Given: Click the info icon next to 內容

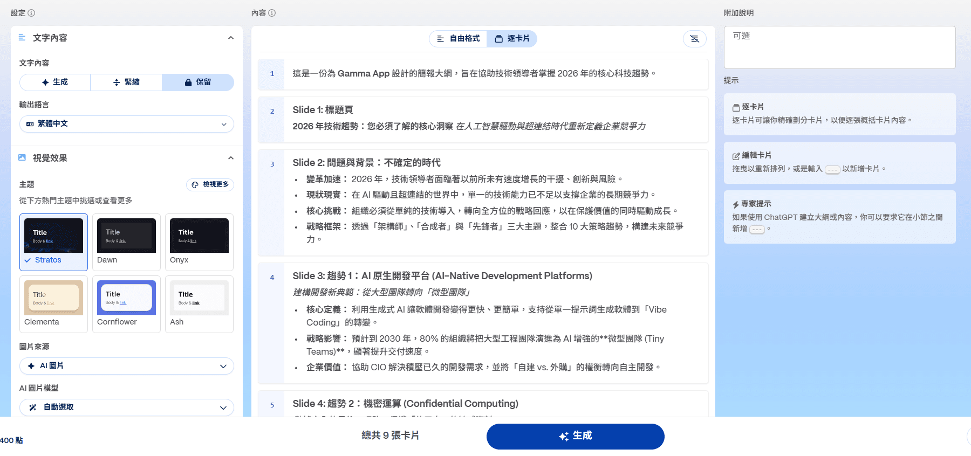Looking at the screenshot, I should [x=272, y=13].
